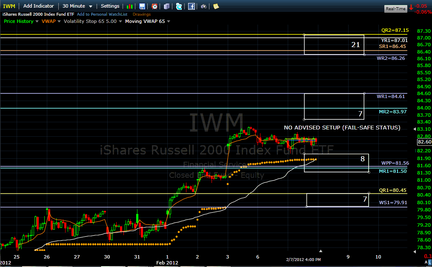The width and height of the screenshot is (432, 267).
Task: Select the MR1=81.50 pivot label
Action: tap(392, 171)
